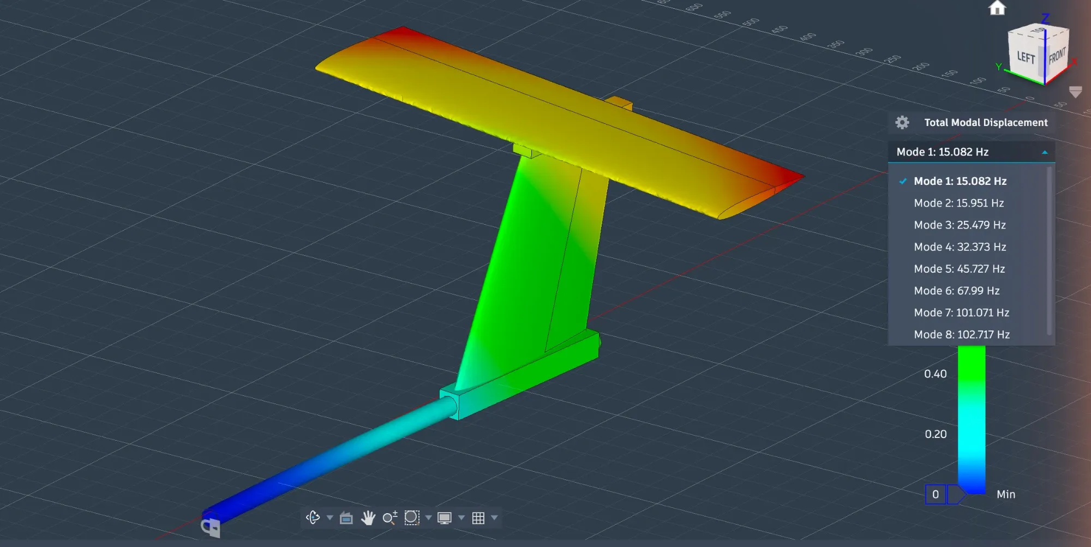Activate the Pan hand tool
Viewport: 1091px width, 547px height.
coord(368,518)
